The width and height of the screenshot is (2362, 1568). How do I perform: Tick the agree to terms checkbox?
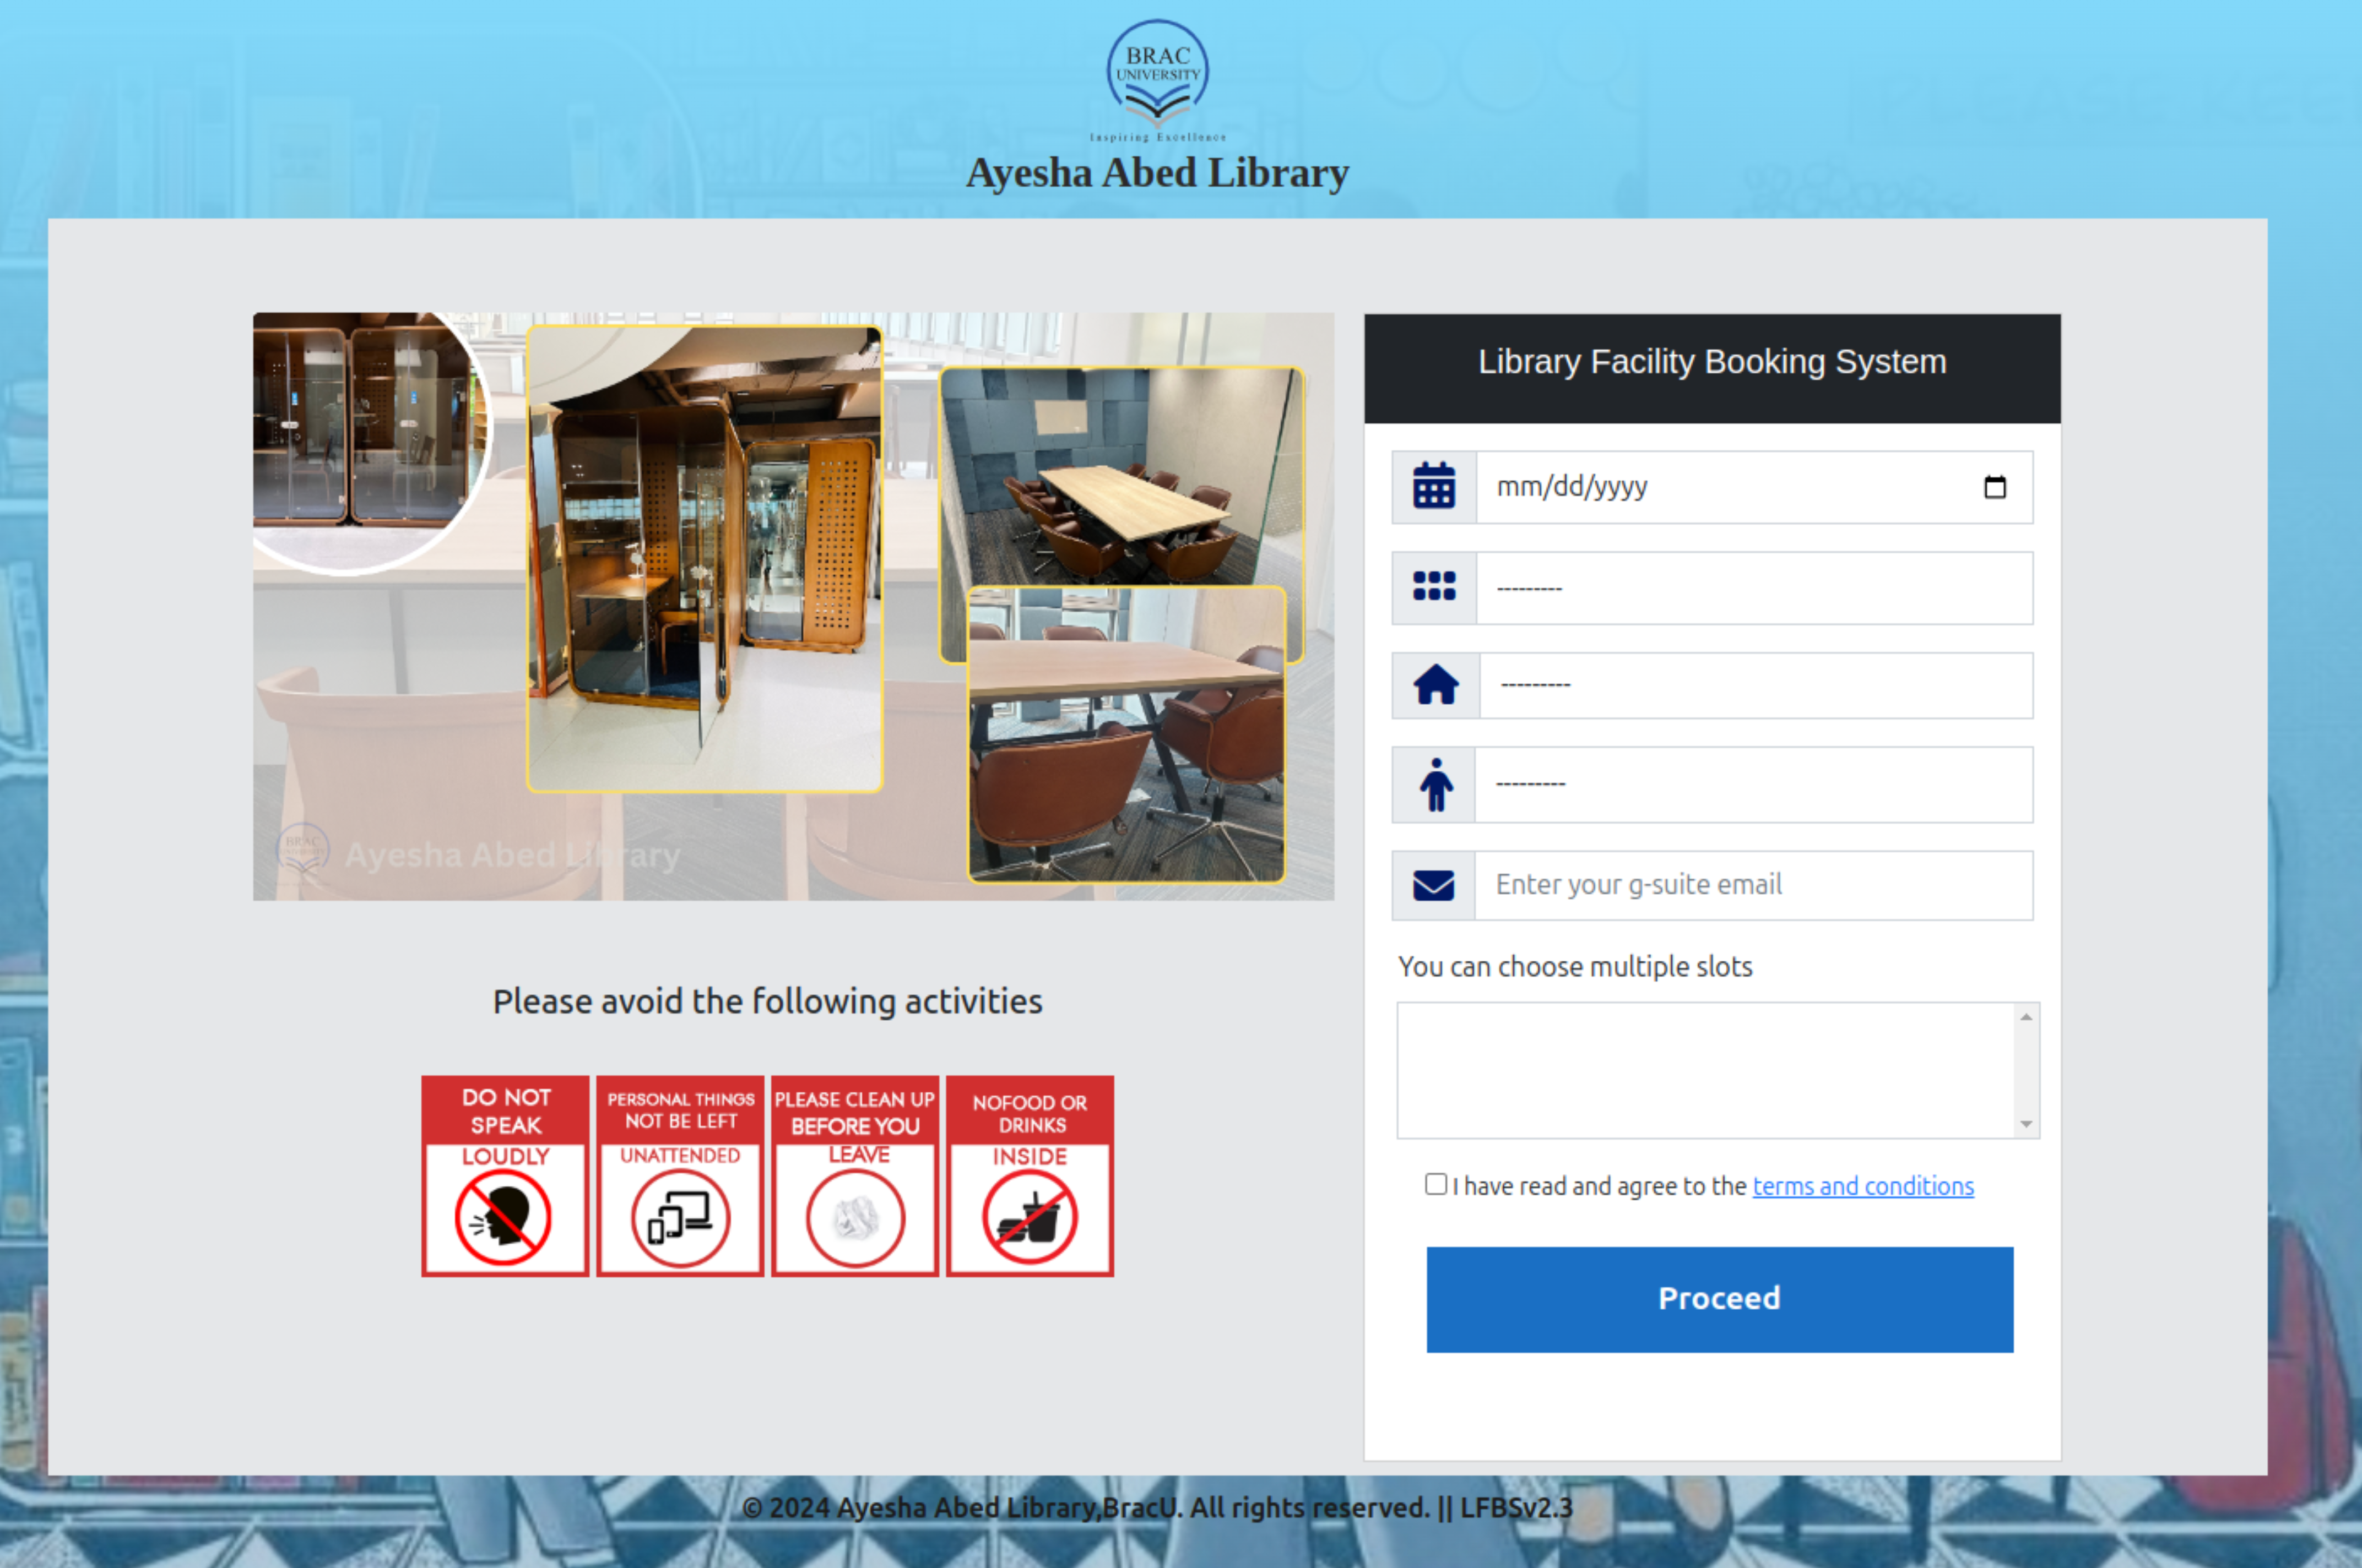click(x=1435, y=1184)
